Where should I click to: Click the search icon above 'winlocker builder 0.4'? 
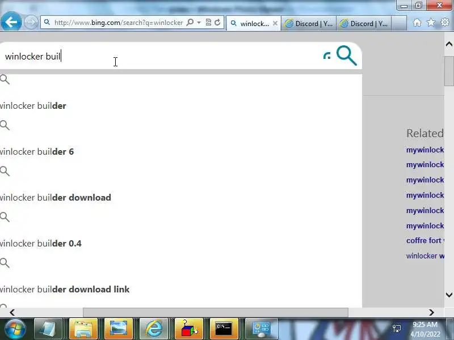[5, 217]
